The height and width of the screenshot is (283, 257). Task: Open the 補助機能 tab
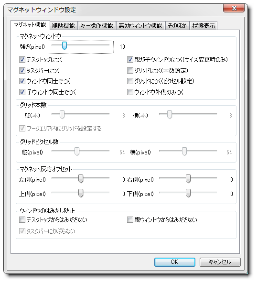[64, 26]
